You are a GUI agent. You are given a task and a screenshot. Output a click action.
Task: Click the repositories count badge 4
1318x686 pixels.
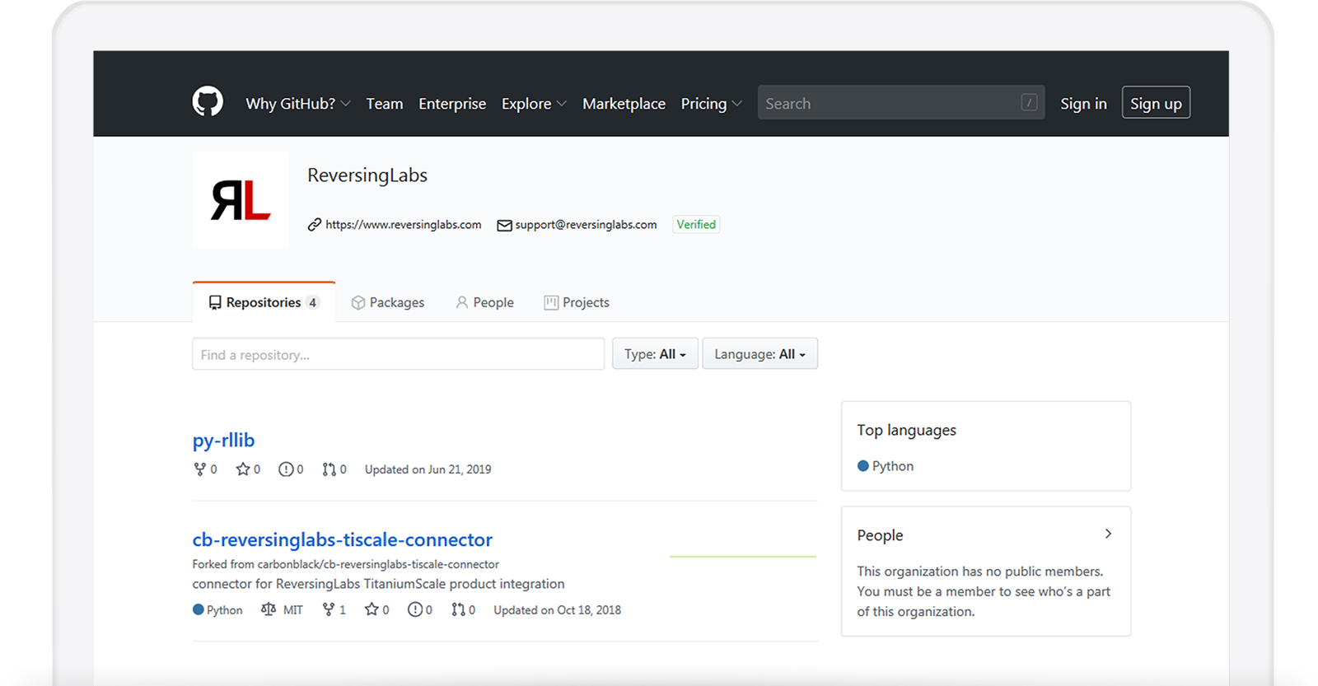[x=312, y=302]
